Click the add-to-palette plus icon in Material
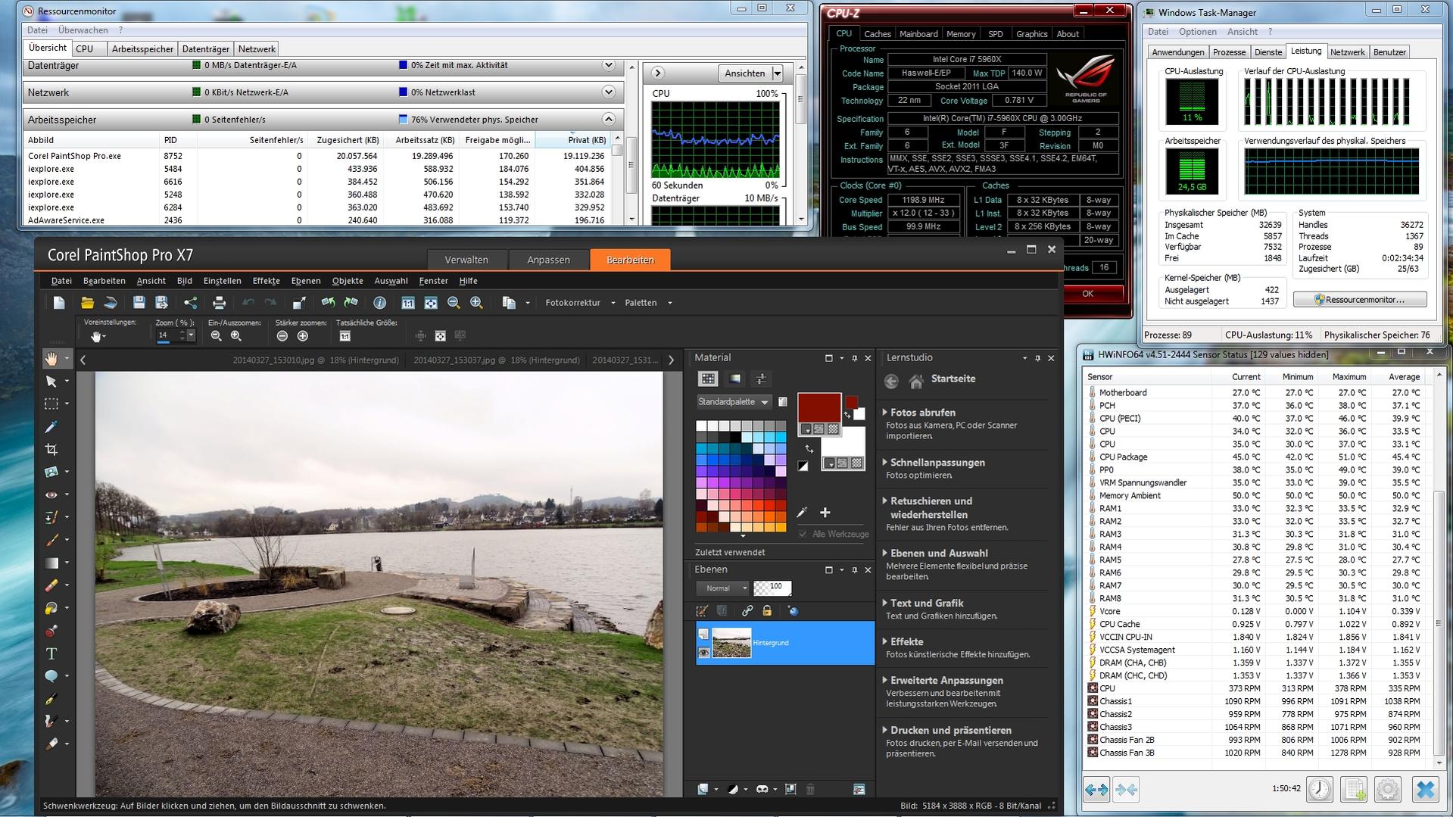Viewport: 1453px width, 817px height. [825, 513]
